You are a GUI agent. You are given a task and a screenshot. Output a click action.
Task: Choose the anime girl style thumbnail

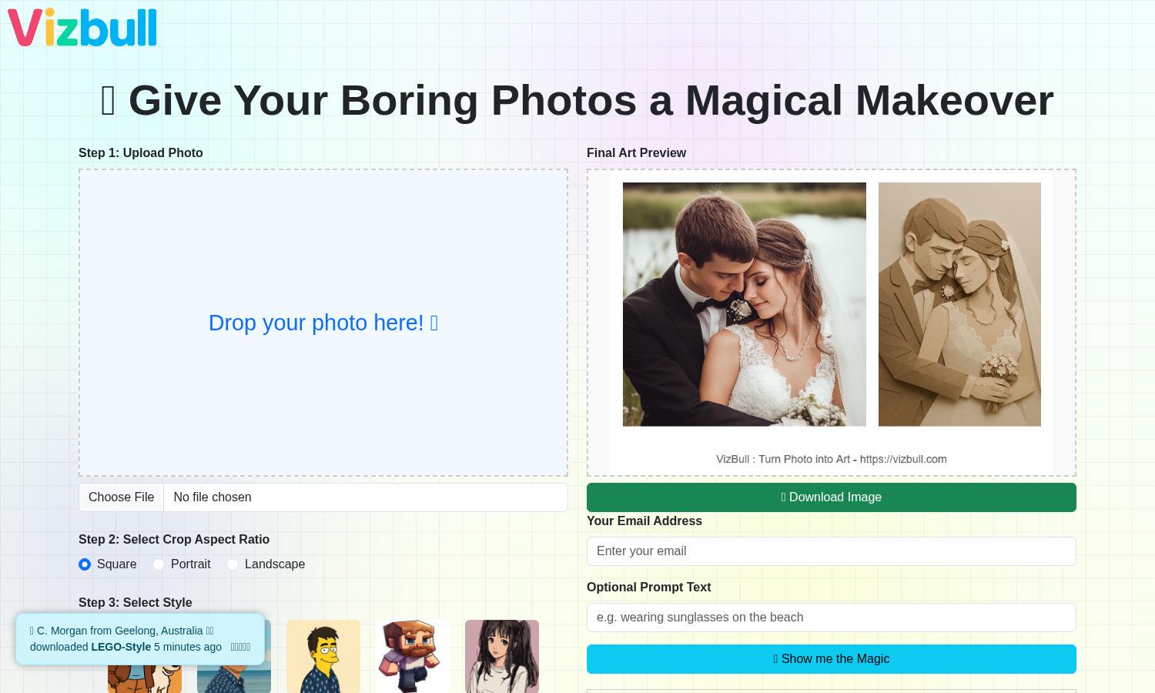tap(502, 656)
